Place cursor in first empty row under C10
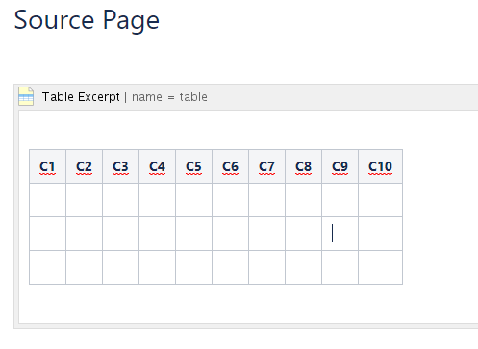This screenshot has width=478, height=349. pyautogui.click(x=380, y=200)
